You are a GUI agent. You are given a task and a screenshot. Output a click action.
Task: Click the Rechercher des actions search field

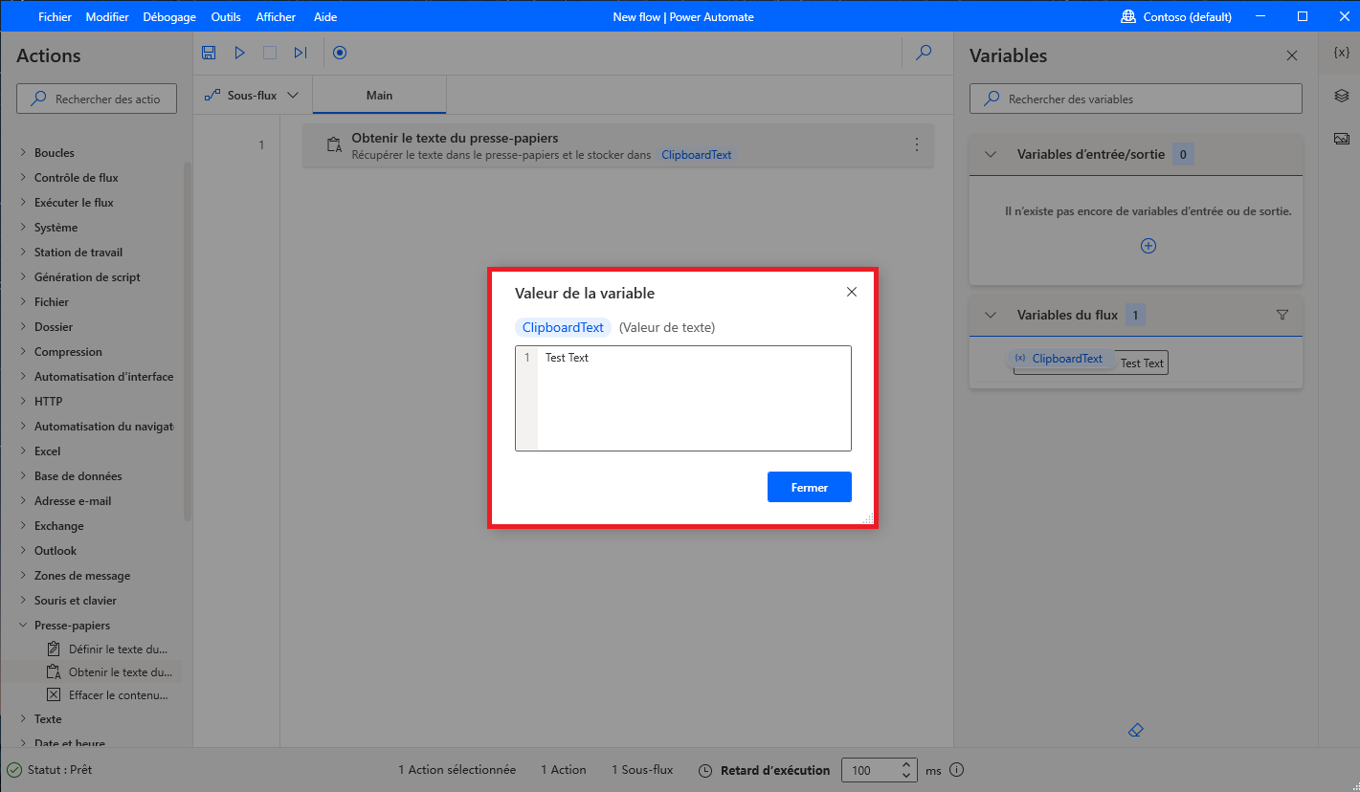[96, 98]
